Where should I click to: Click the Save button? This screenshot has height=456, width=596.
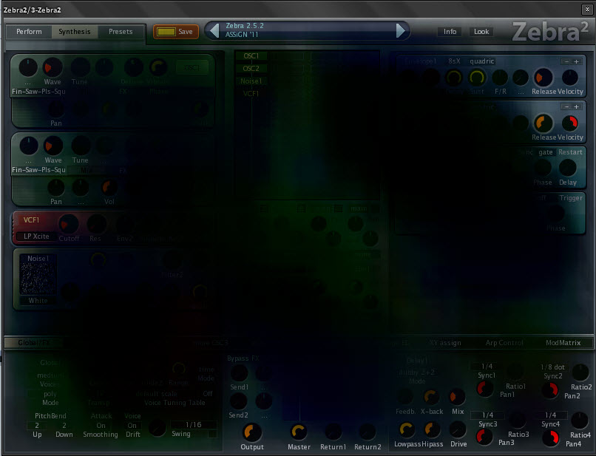[175, 32]
